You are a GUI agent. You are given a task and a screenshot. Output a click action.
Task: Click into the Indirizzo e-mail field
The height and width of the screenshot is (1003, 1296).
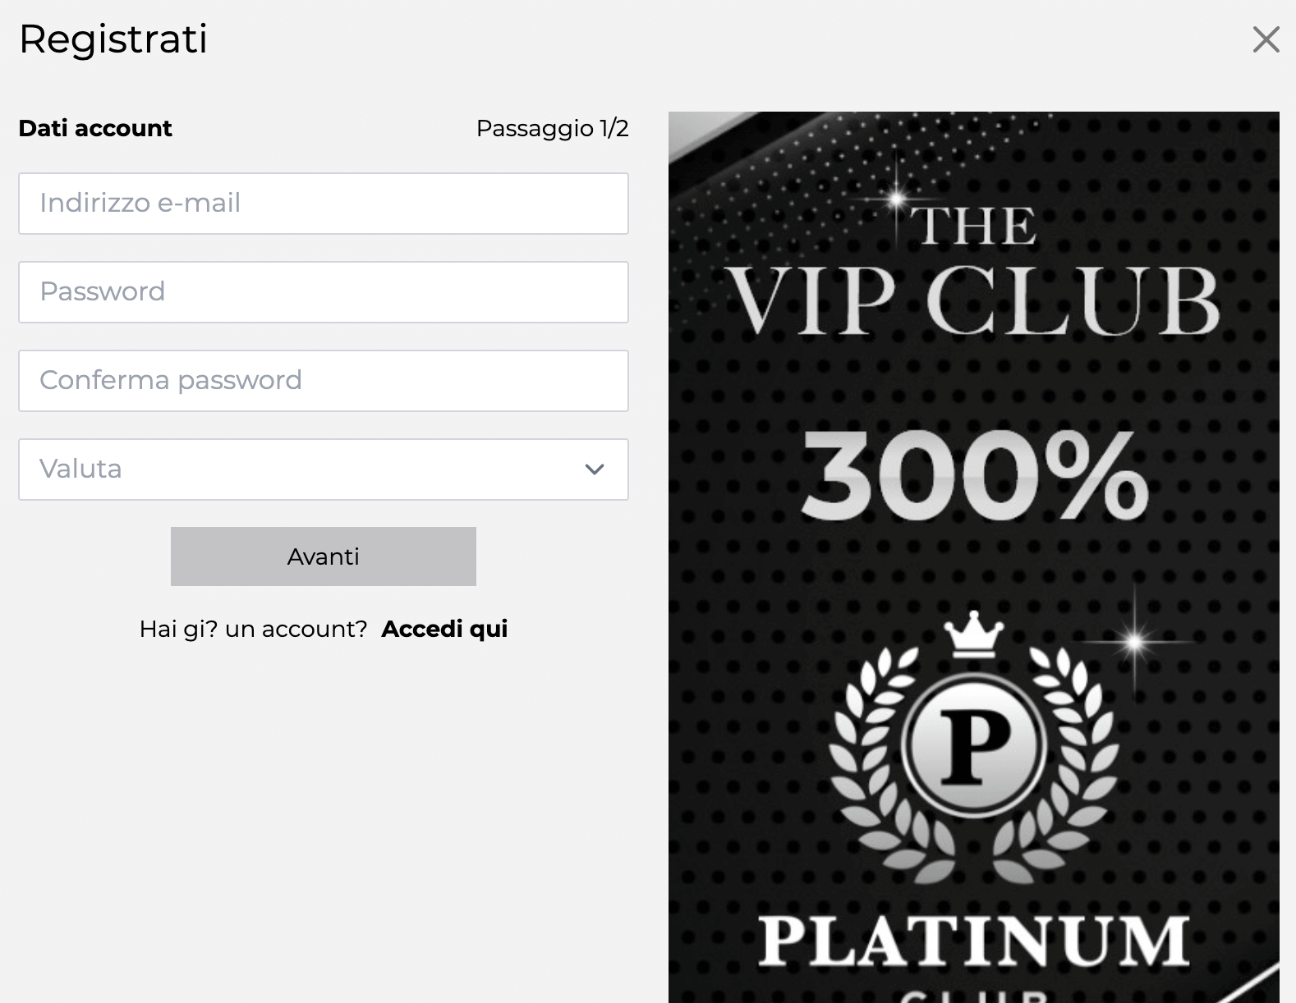(x=323, y=204)
